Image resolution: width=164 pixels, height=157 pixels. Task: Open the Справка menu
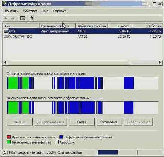coord(60,11)
